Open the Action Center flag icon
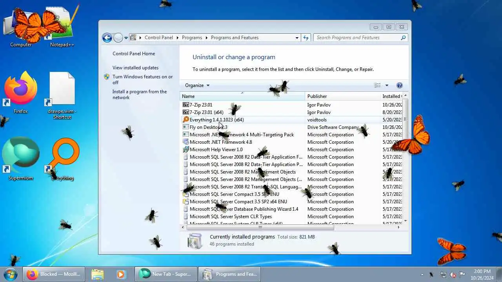Screen dimensions: 502x282 [x=462, y=275]
